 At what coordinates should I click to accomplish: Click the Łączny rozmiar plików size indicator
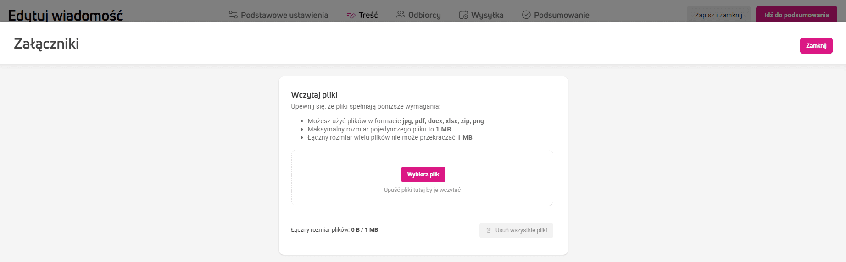click(x=334, y=230)
